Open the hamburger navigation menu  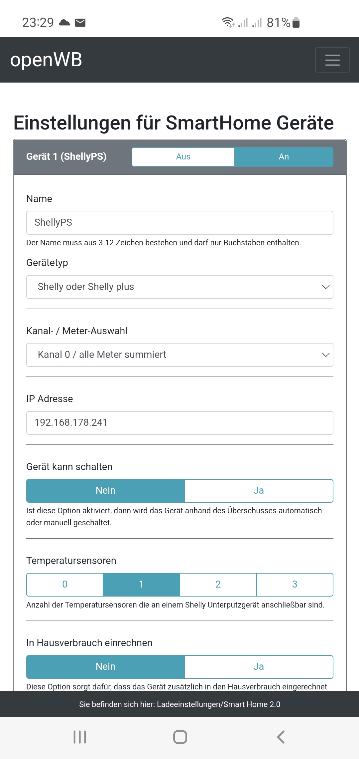coord(332,60)
